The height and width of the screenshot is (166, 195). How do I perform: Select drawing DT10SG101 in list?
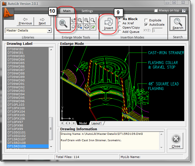pos(28,132)
